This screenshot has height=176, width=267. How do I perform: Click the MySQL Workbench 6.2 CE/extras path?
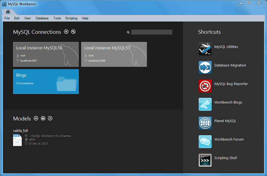(50, 136)
